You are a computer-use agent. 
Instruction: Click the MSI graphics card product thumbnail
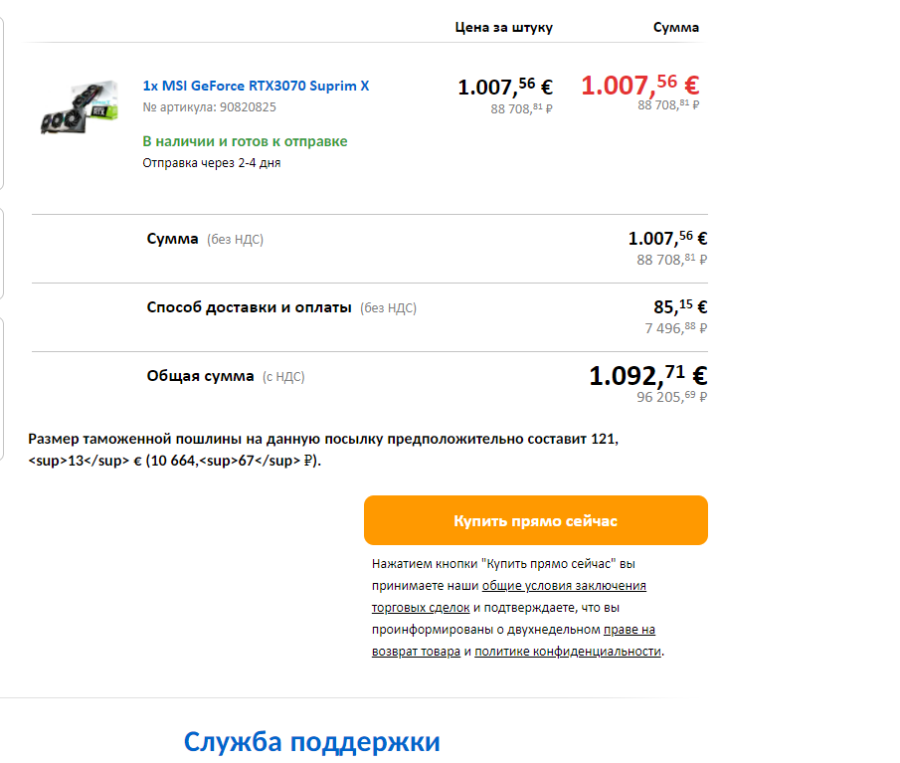[79, 107]
